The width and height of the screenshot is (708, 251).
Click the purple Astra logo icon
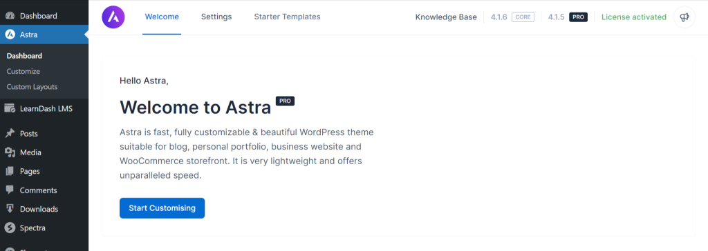[x=113, y=17]
